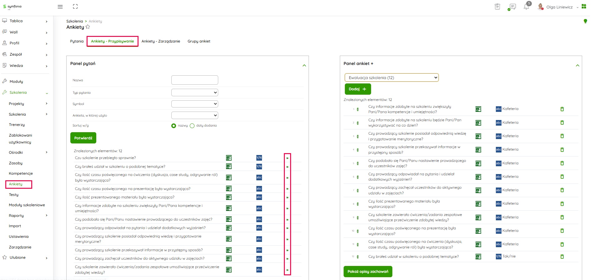Select sort by 'daty dodania' radio button

point(192,126)
